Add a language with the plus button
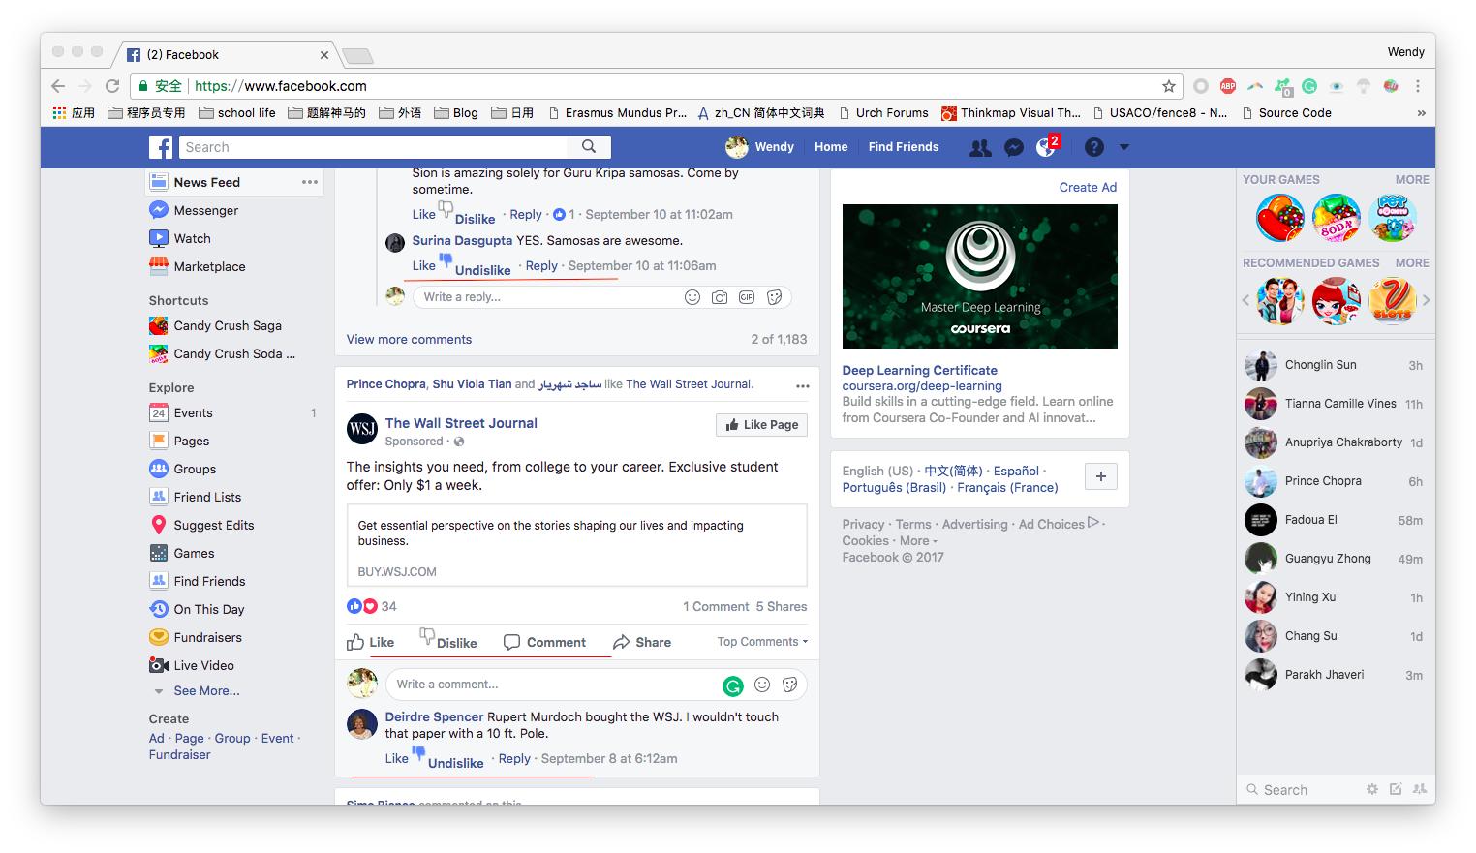 tap(1100, 476)
